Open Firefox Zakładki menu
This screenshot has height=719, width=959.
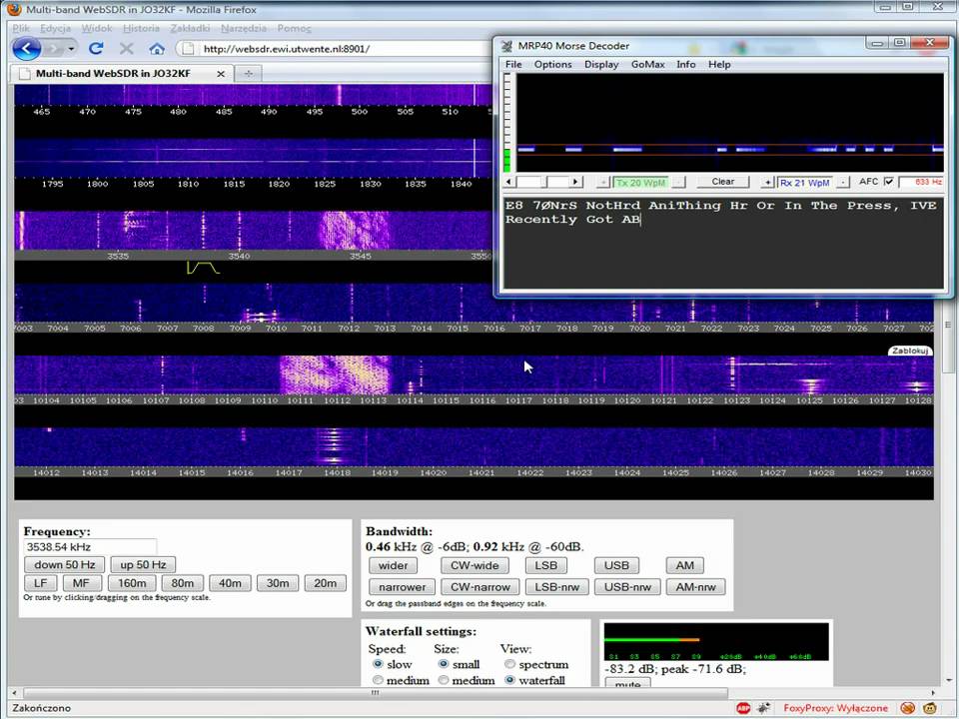tap(190, 28)
